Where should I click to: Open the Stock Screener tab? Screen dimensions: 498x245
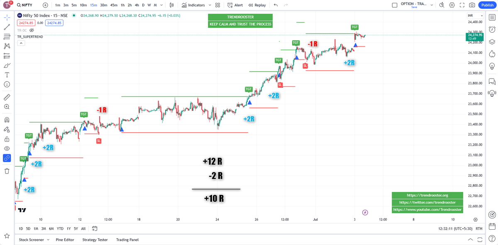point(32,240)
